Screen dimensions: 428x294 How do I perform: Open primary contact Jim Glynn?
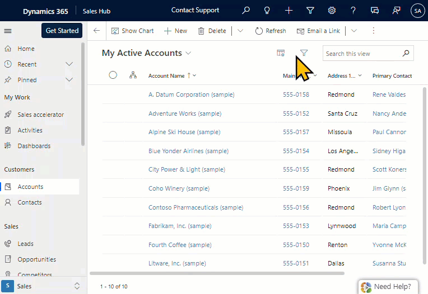(389, 188)
